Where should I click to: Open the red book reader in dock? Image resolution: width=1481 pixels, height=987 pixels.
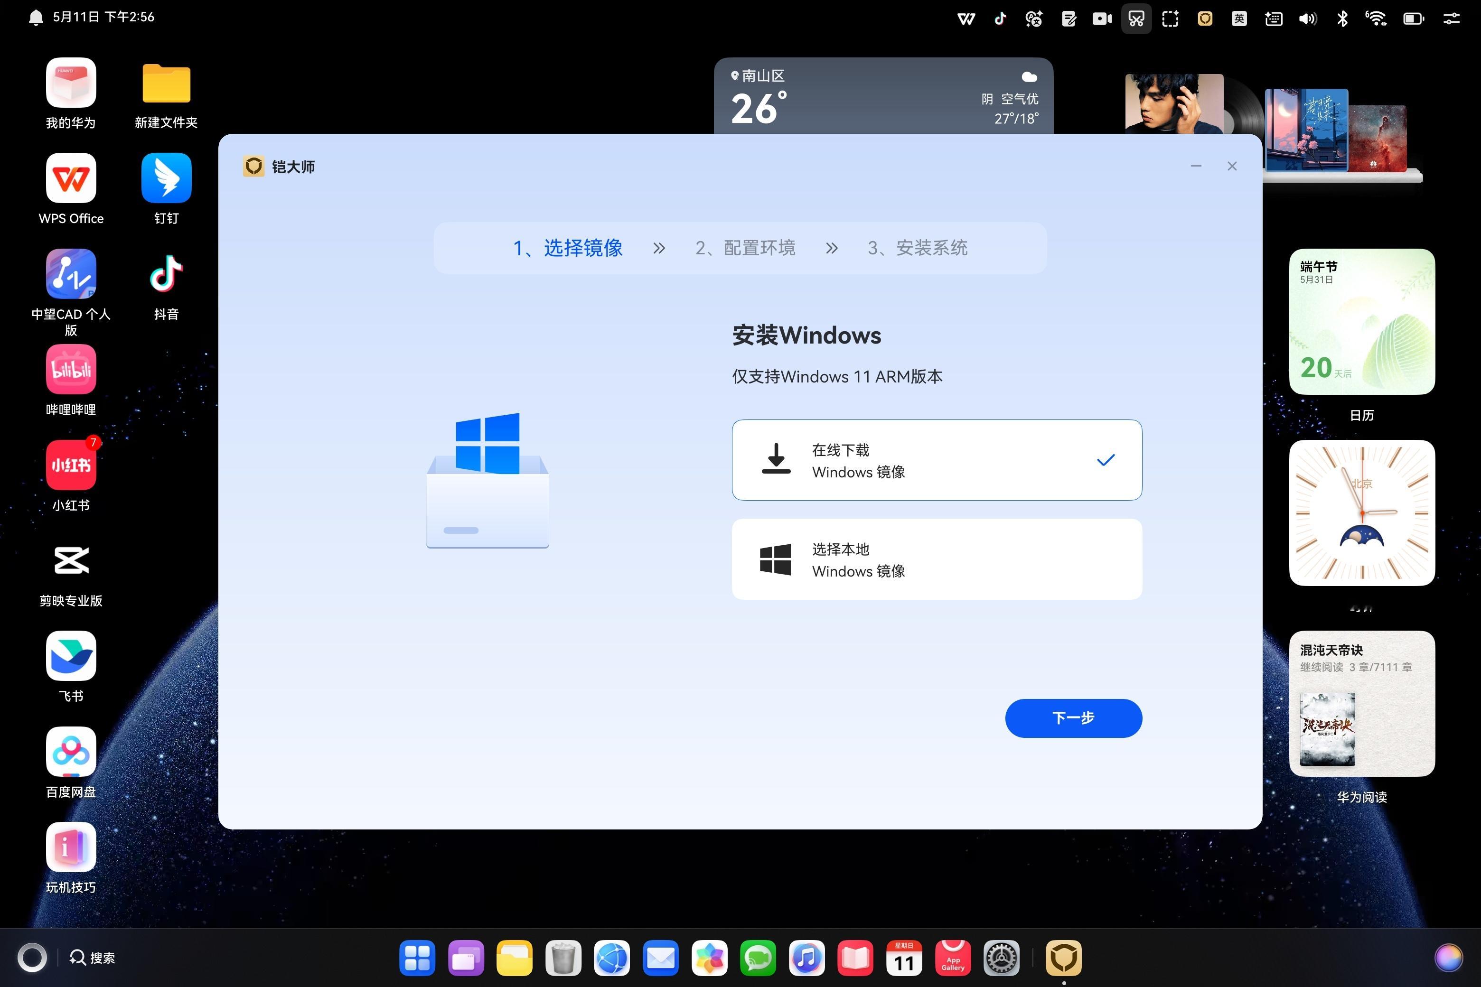tap(856, 958)
